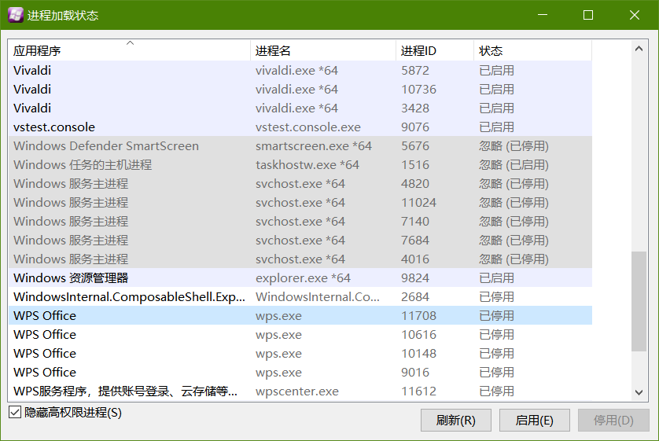Select the WPS Office row with ID 11708
Viewport: 659px width, 441px height.
pos(300,316)
